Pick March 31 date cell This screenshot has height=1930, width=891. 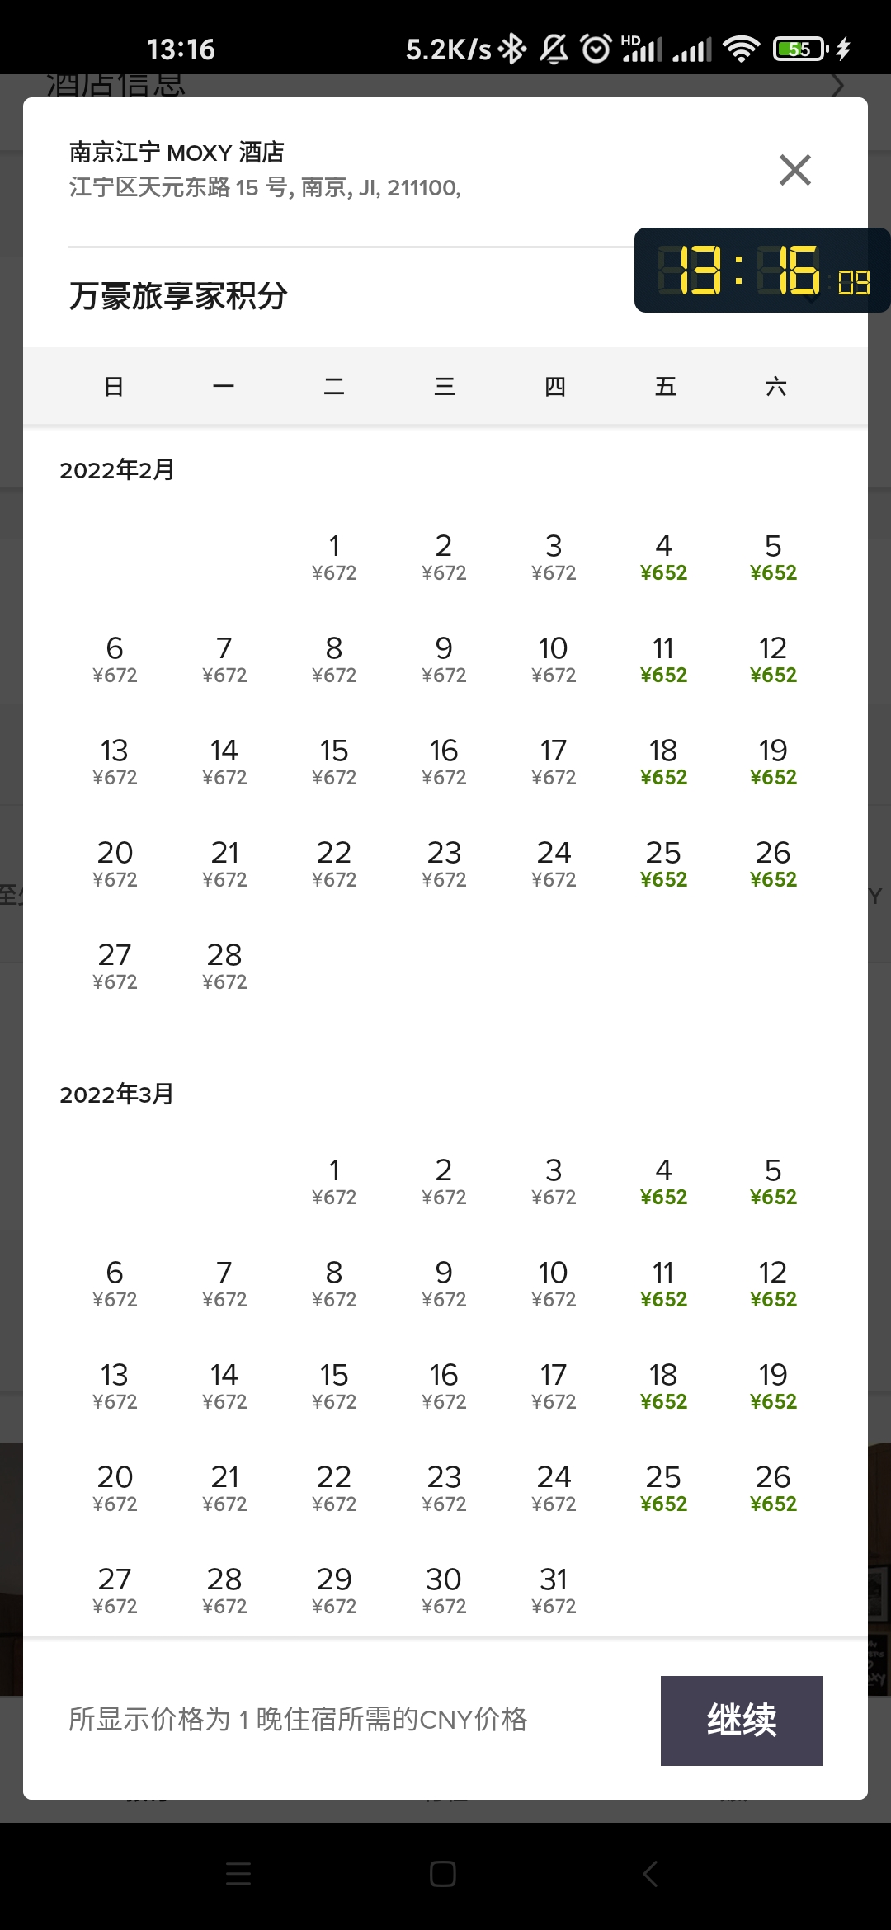point(554,1590)
